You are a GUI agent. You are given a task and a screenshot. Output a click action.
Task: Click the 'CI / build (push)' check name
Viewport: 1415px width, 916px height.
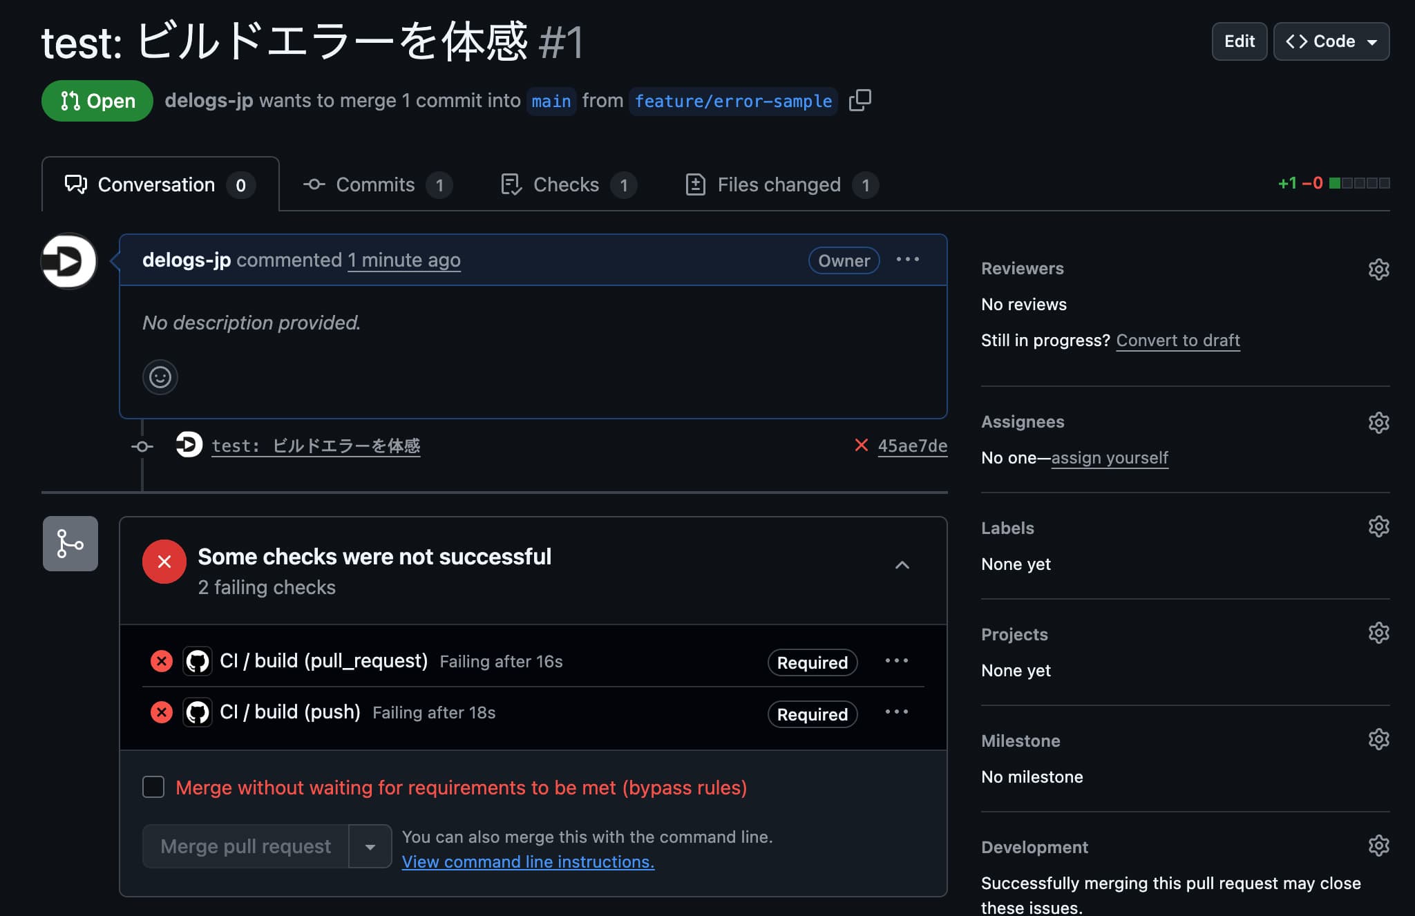tap(290, 712)
